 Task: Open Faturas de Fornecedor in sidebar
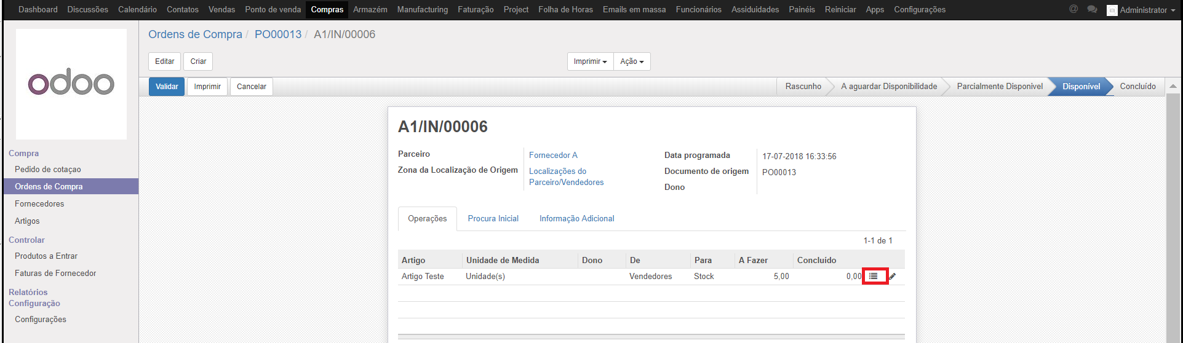coord(55,273)
